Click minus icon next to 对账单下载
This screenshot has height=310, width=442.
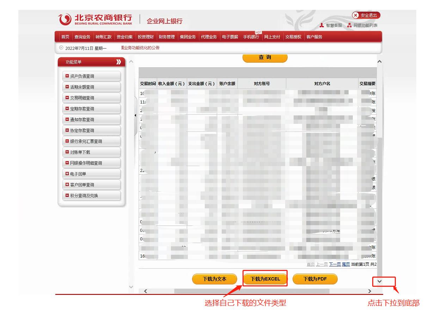click(67, 152)
